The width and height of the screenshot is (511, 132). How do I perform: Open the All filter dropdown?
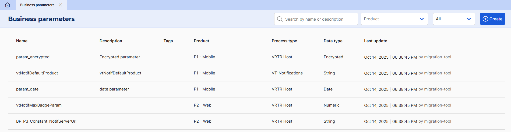click(454, 19)
